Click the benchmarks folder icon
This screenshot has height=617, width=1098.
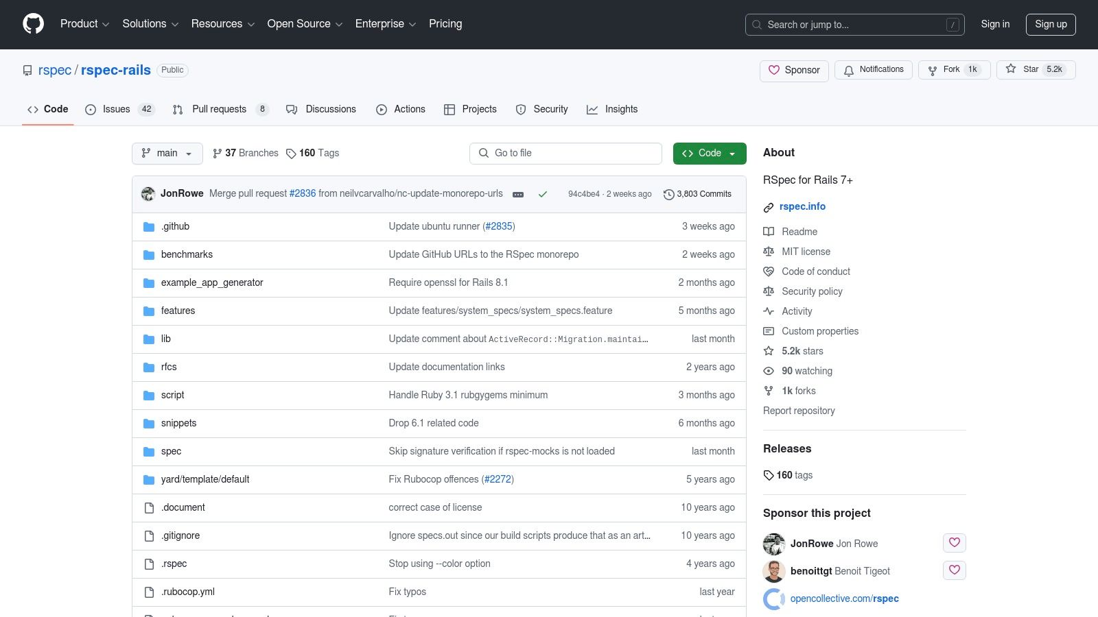point(149,255)
